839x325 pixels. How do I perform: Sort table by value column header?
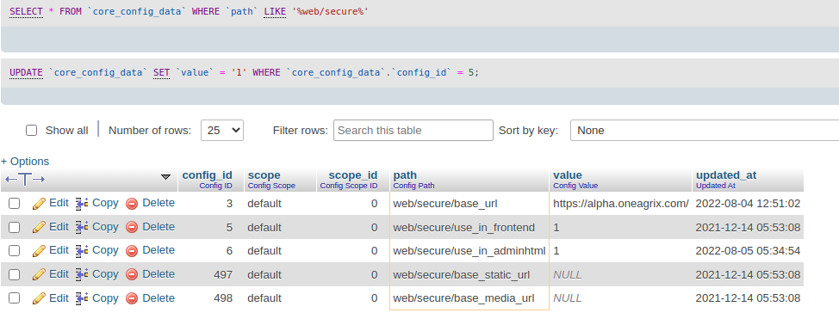[x=568, y=175]
